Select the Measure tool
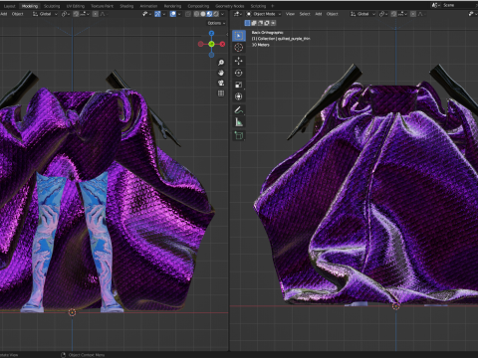The width and height of the screenshot is (478, 358). pos(239,122)
